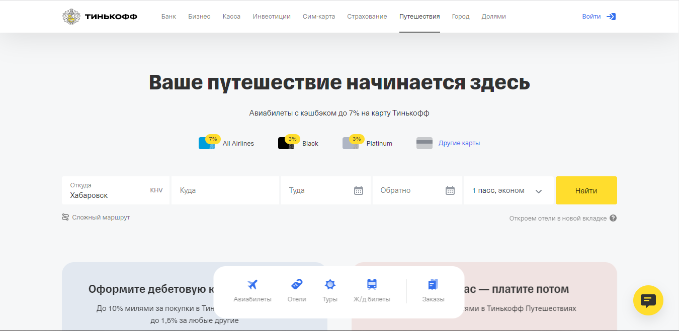Open the Страхование section
Viewport: 679px width, 331px height.
(367, 17)
